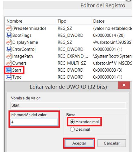Click the Nombre de valor field
The width and height of the screenshot is (134, 152).
(x=68, y=105)
